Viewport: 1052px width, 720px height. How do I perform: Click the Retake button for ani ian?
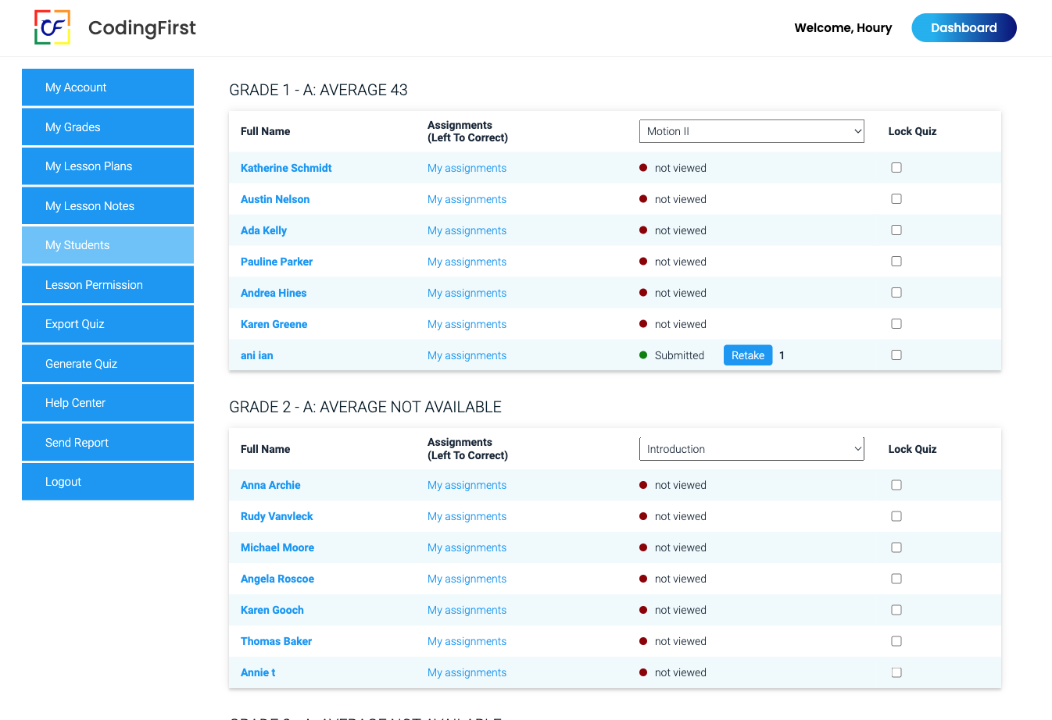tap(748, 355)
